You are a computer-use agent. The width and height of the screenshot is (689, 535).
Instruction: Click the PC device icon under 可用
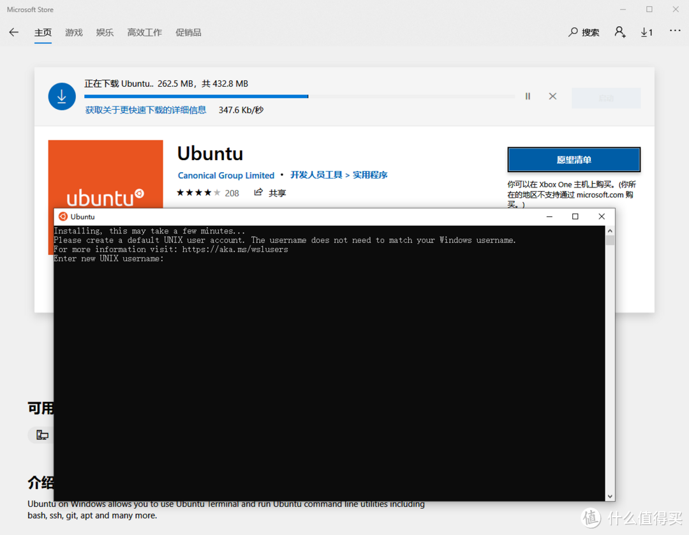pos(42,435)
